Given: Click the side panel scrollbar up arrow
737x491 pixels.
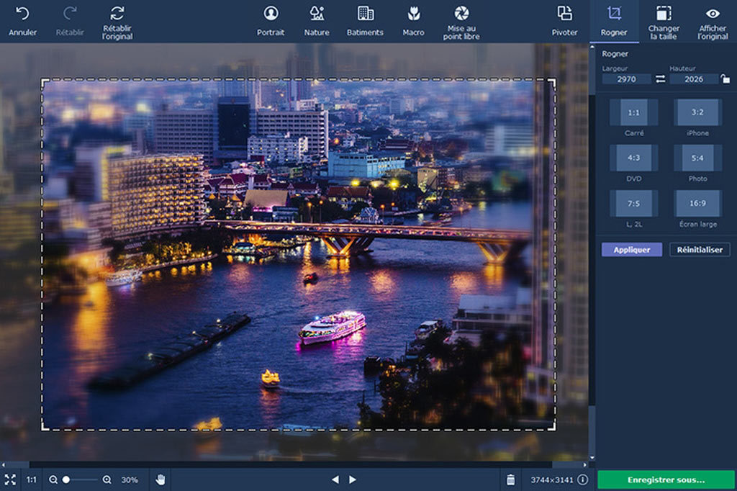Looking at the screenshot, I should point(592,47).
